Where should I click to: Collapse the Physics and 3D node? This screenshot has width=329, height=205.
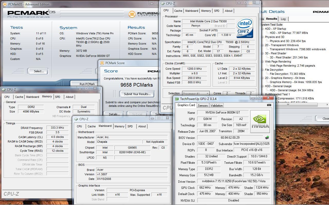click(x=262, y=37)
